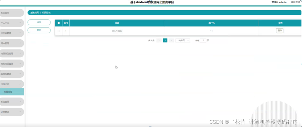Select the 校园论坛 submenu item

[x=12, y=92]
